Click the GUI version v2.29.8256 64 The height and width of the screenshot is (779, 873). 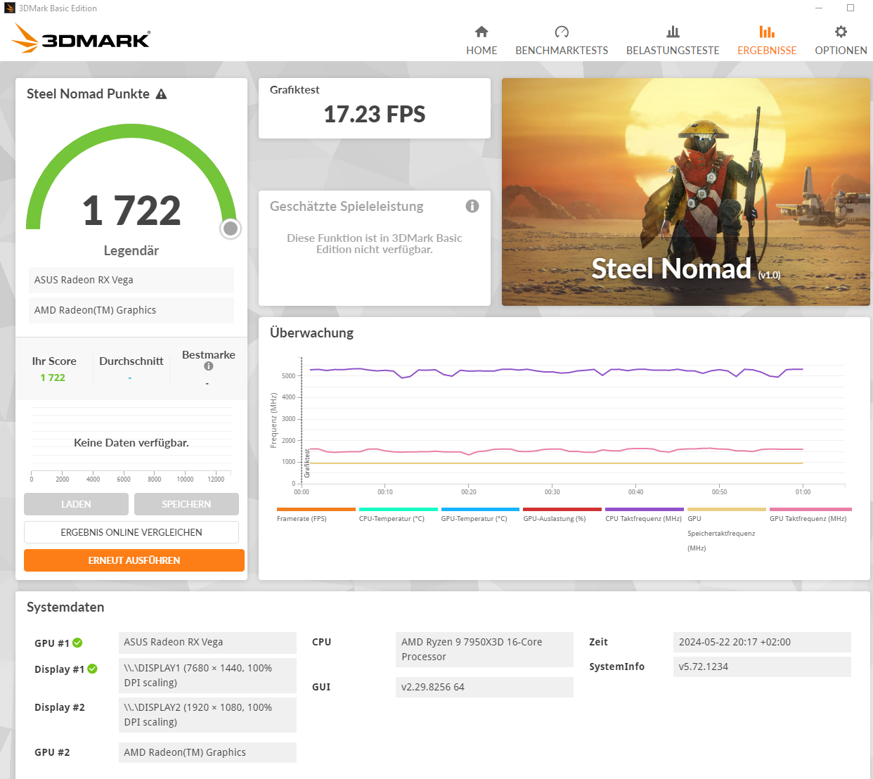click(484, 687)
